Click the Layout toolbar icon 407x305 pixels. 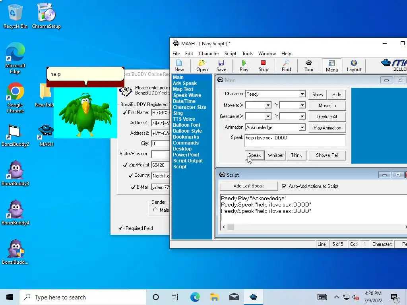(354, 66)
